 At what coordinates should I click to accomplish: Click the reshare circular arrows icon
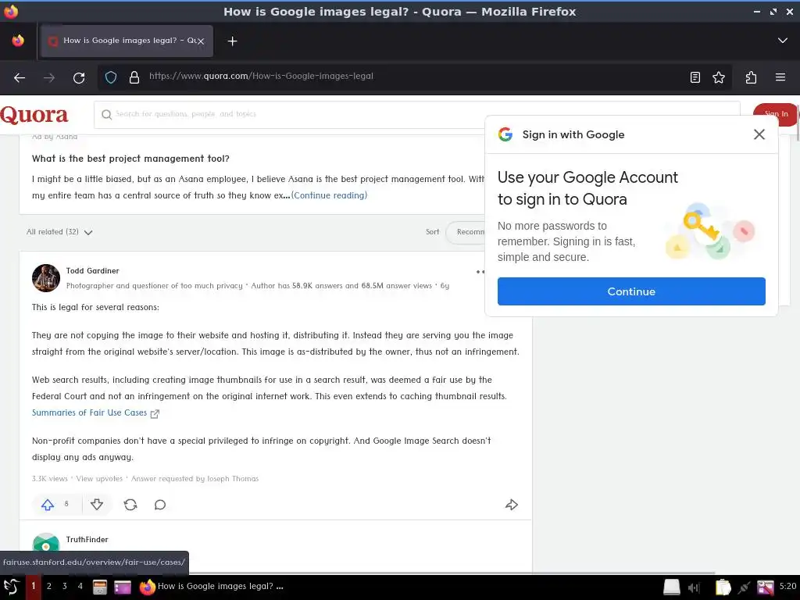pyautogui.click(x=130, y=505)
